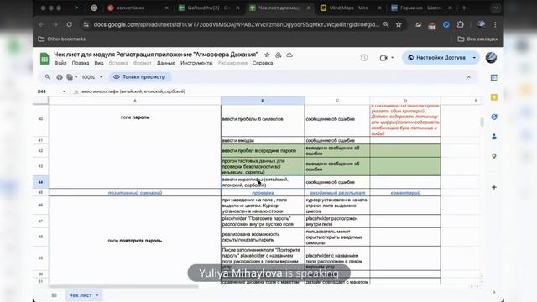537x302 pixels.
Task: Open the Keep notes side panel icon
Action: [494, 97]
